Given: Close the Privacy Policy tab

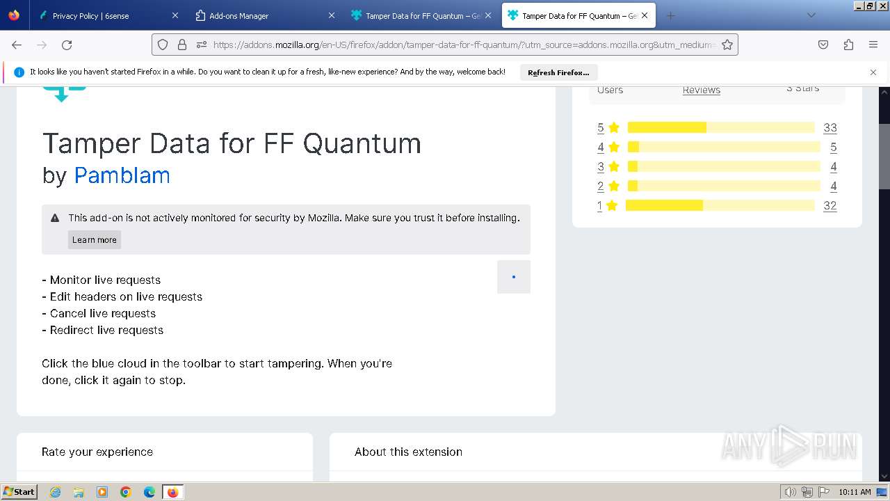Looking at the screenshot, I should point(175,15).
